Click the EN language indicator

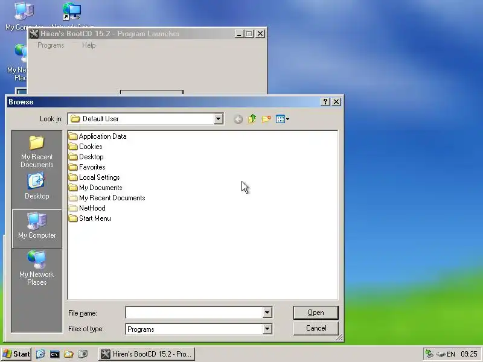pyautogui.click(x=451, y=354)
